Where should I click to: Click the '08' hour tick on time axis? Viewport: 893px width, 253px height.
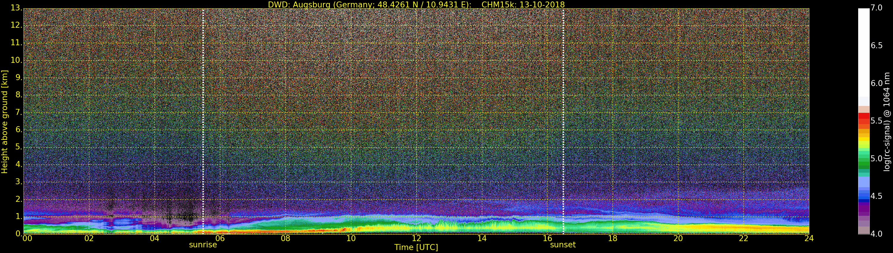(285, 238)
